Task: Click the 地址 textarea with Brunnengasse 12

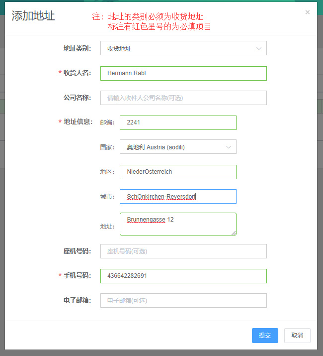Action: click(178, 224)
